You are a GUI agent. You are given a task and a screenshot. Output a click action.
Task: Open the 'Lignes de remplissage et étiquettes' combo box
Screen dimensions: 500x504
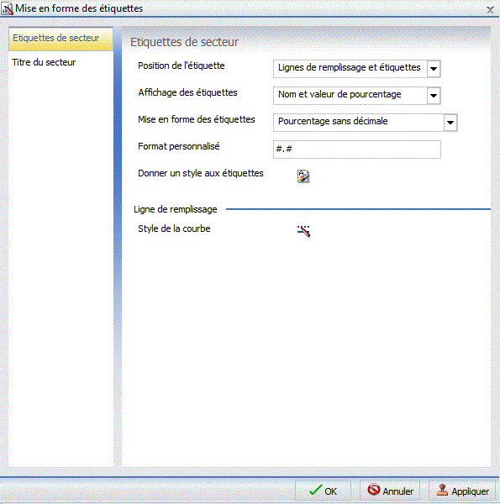pyautogui.click(x=356, y=69)
